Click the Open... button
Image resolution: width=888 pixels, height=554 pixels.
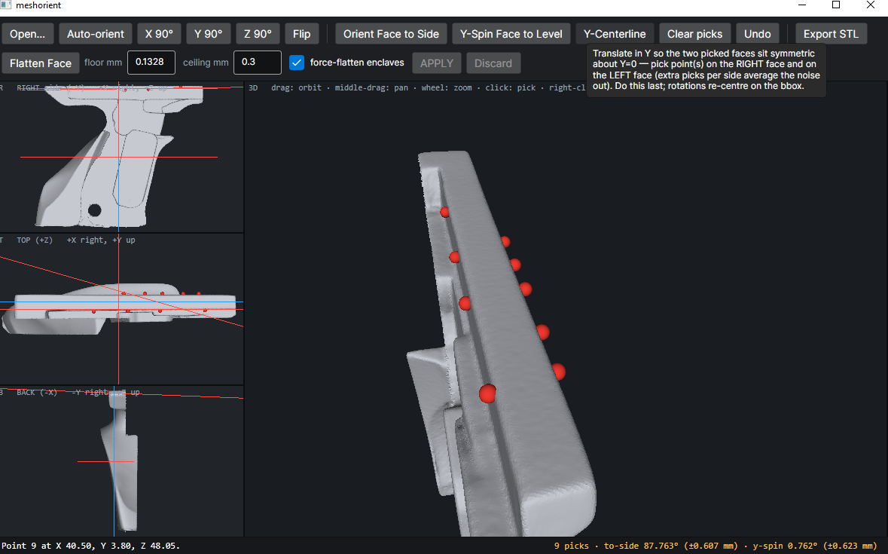pos(28,34)
